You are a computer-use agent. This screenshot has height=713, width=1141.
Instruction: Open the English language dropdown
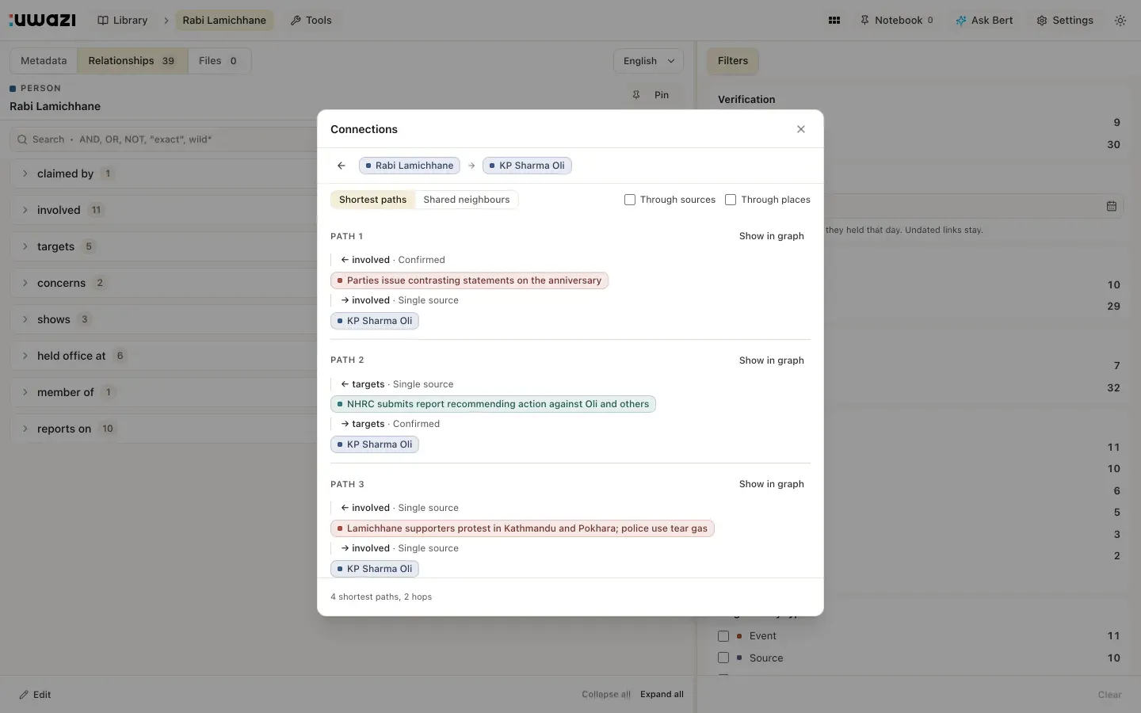648,61
